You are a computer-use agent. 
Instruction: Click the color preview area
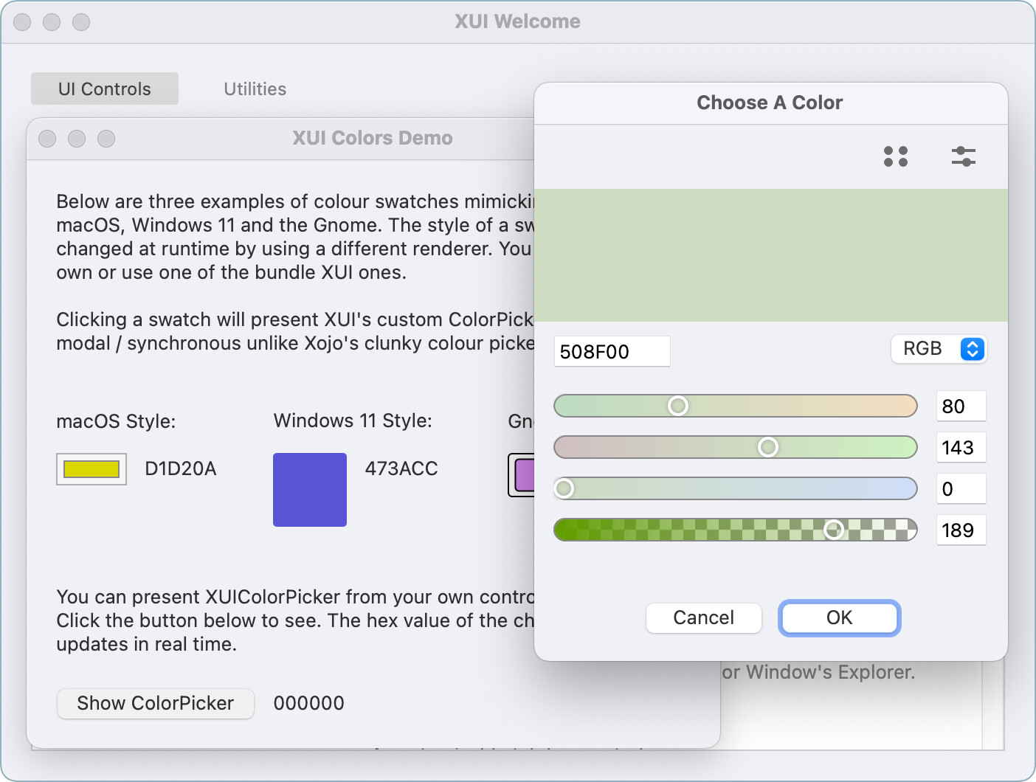[x=771, y=255]
